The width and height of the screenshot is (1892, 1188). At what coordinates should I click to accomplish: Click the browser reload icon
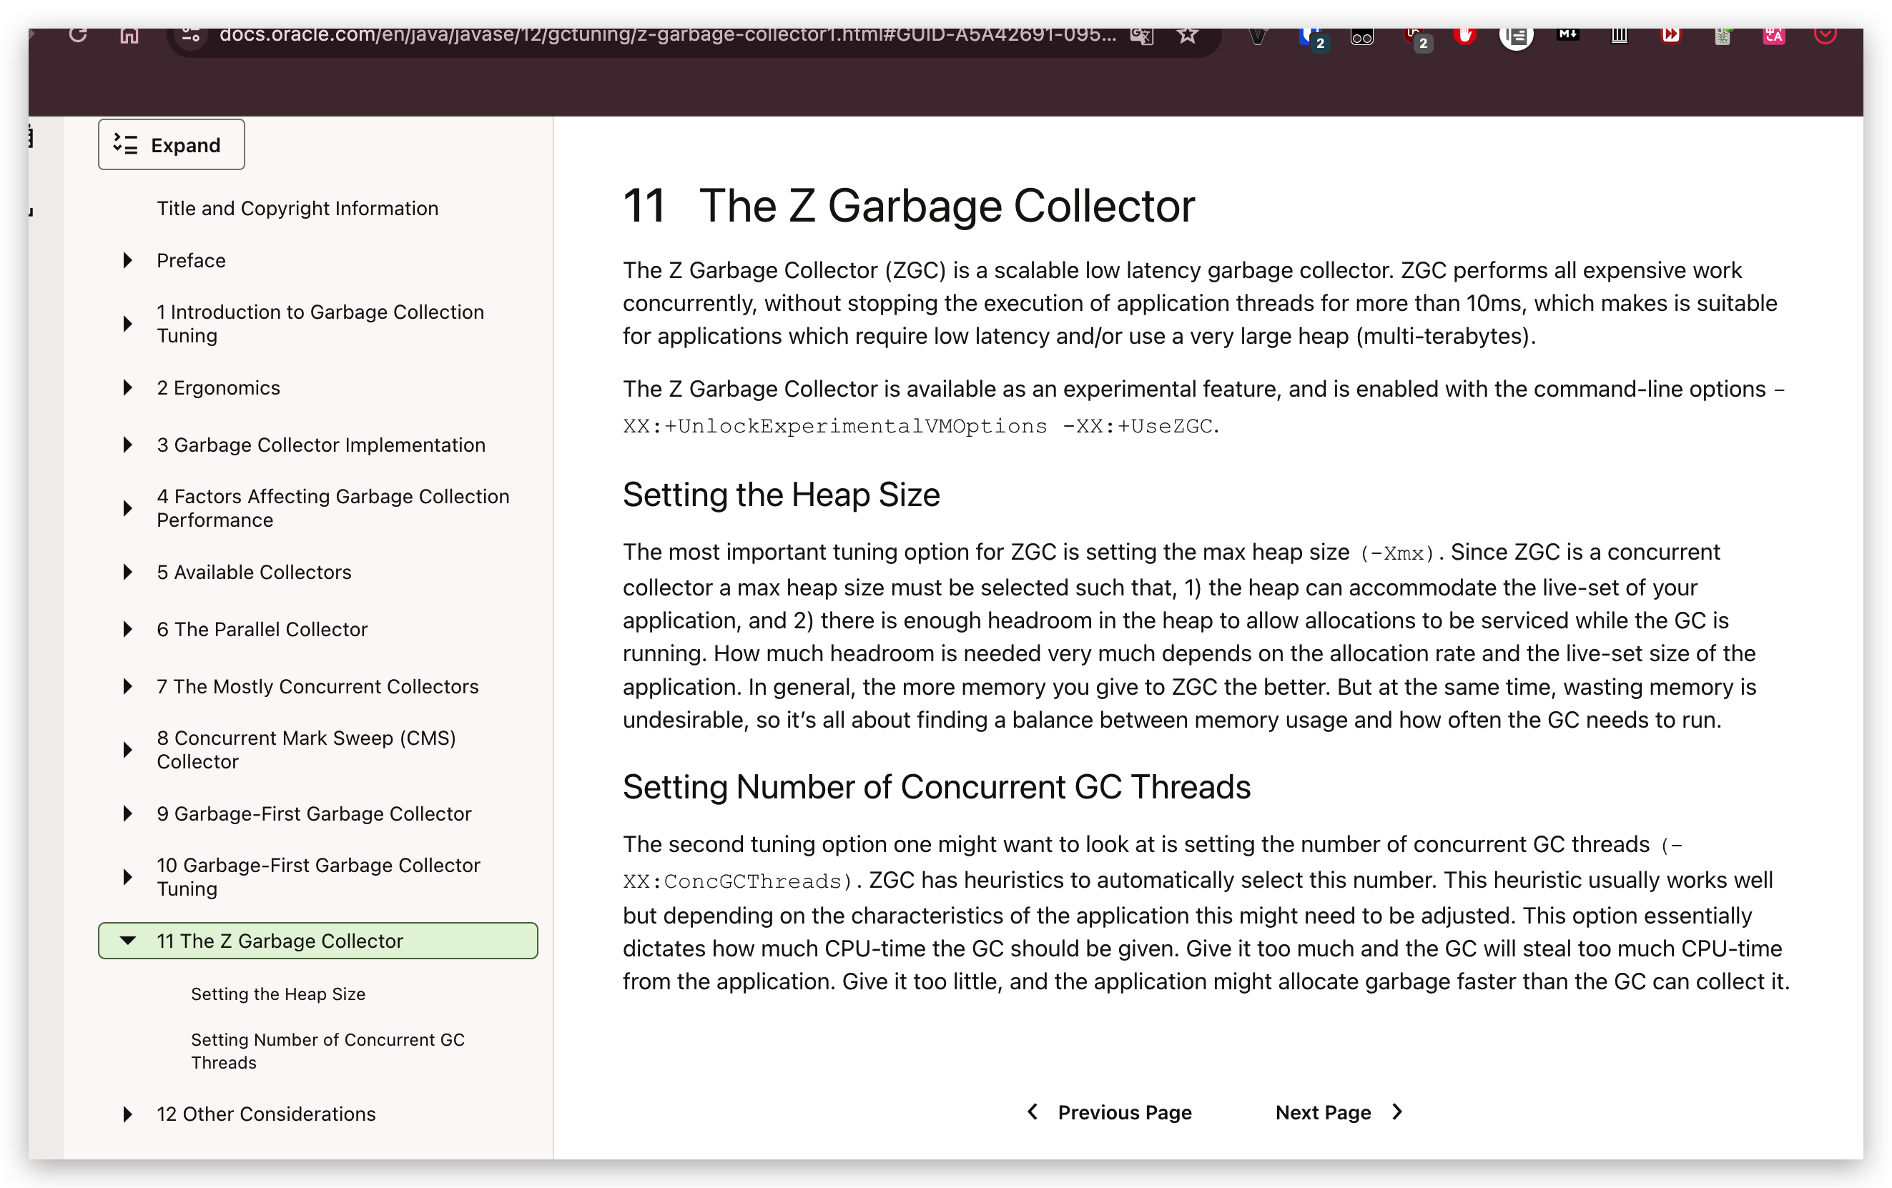77,34
